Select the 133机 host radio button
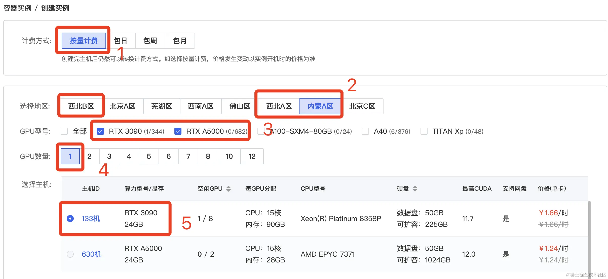Screen dimensions: 608x279 (70, 219)
